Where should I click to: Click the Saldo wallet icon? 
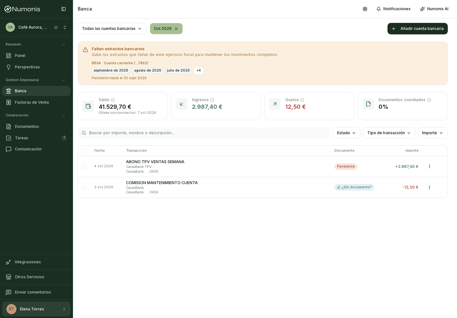tap(88, 106)
